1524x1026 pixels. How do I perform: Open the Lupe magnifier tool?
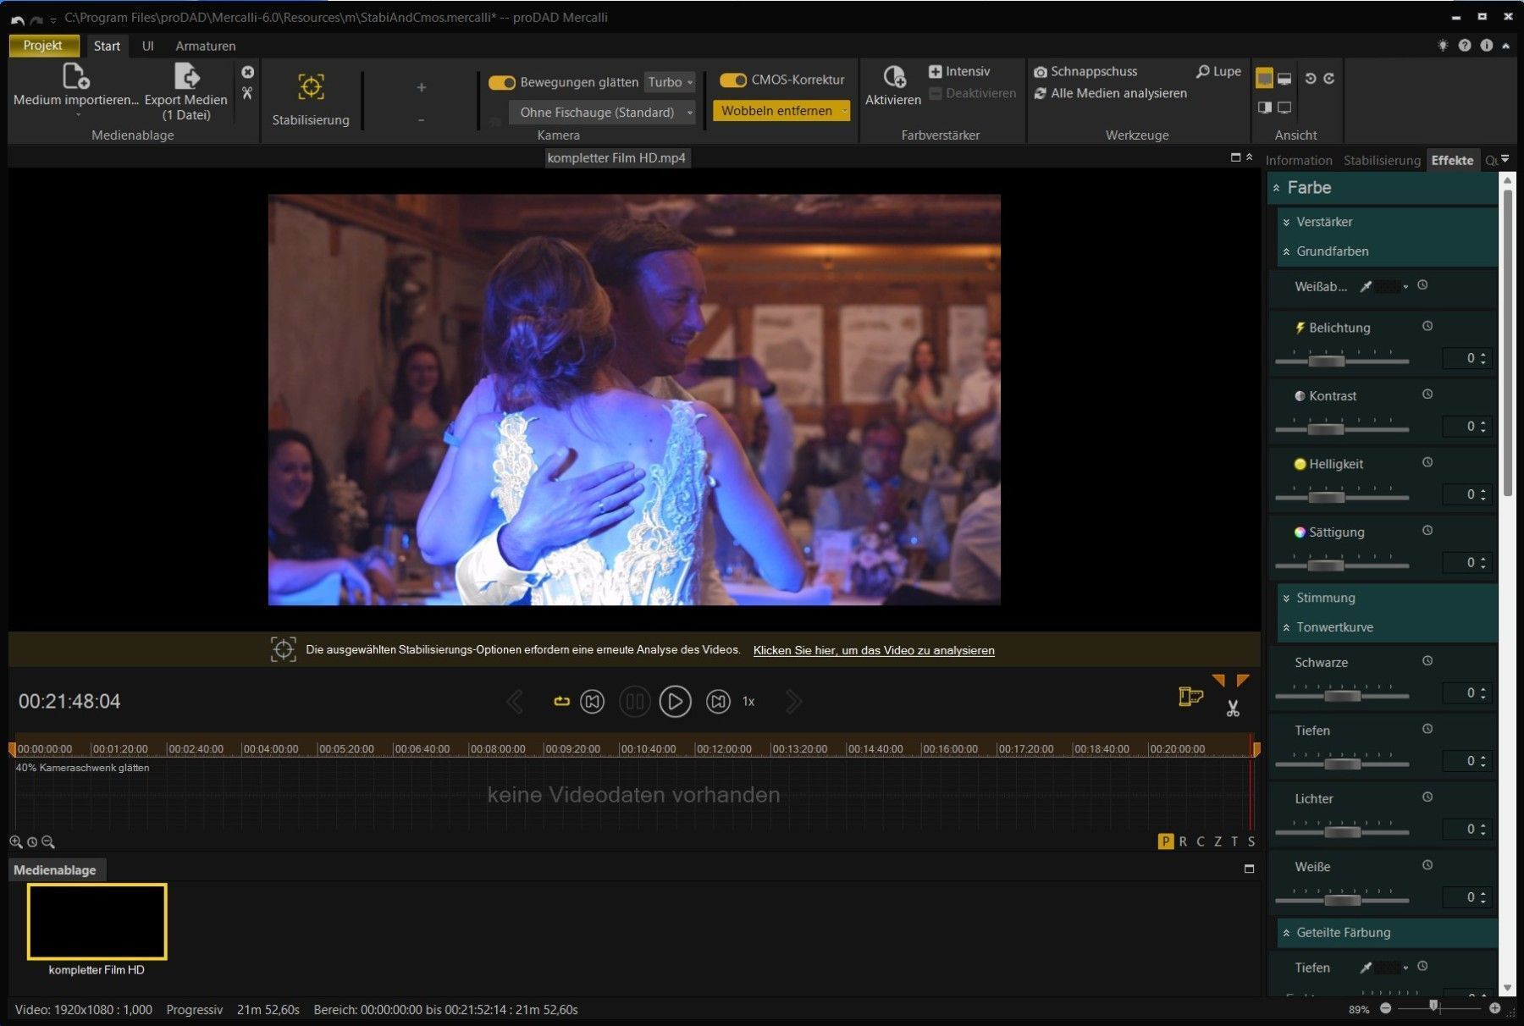pos(1218,72)
